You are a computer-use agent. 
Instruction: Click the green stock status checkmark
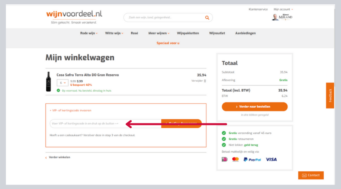tap(58, 90)
